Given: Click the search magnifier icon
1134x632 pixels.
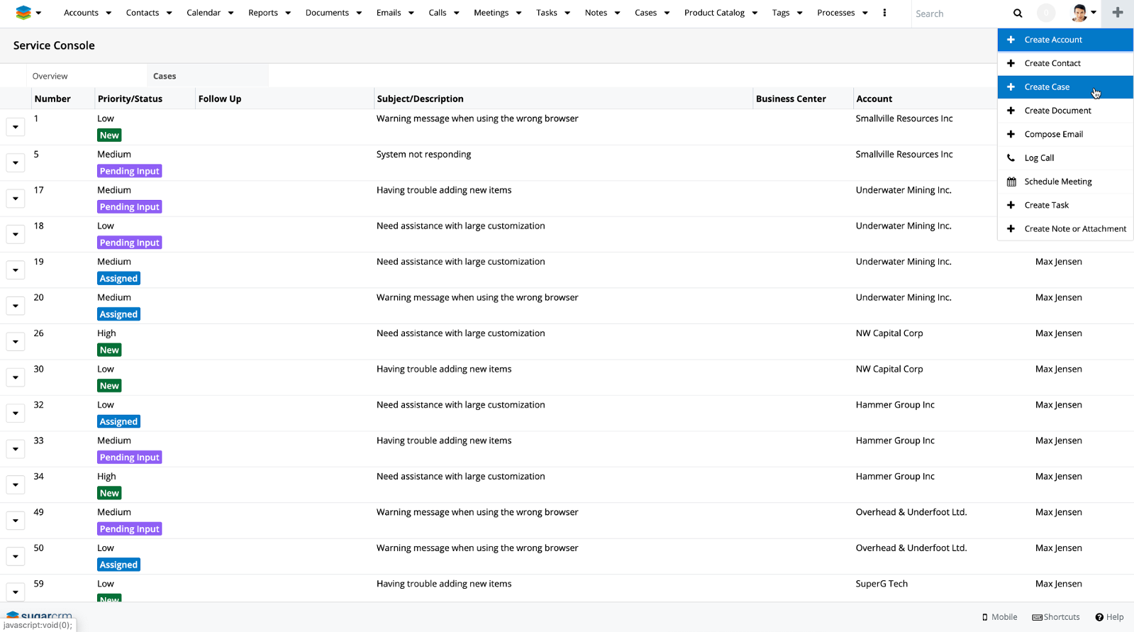Looking at the screenshot, I should coord(1017,13).
